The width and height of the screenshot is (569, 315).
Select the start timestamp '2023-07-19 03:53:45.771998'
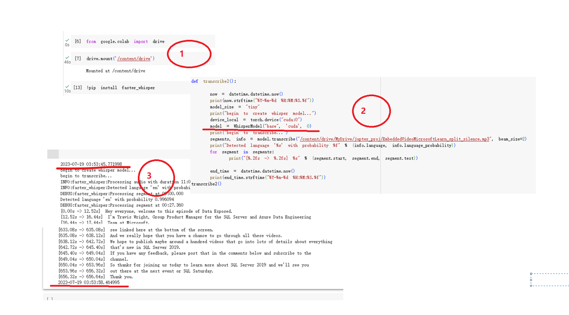point(91,164)
